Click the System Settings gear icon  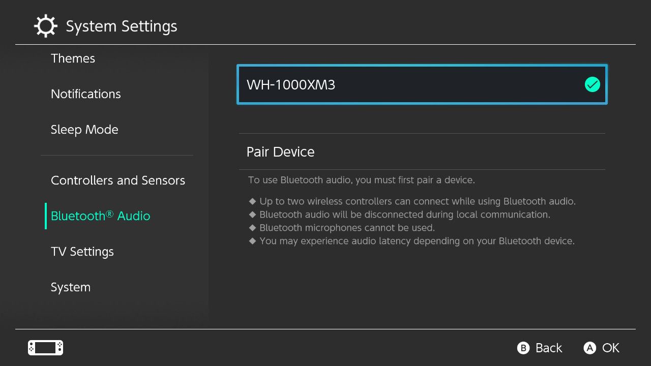(45, 25)
